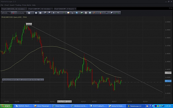The image size is (173, 108).
Task: Open the Forex Factory taskbar window
Action: pyautogui.click(x=61, y=106)
